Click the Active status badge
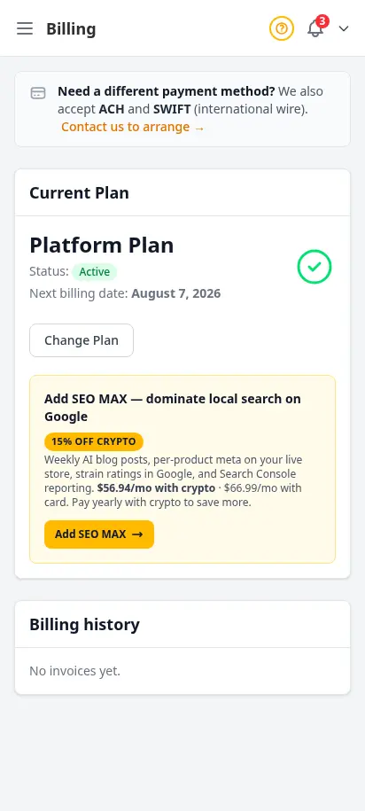 point(95,272)
